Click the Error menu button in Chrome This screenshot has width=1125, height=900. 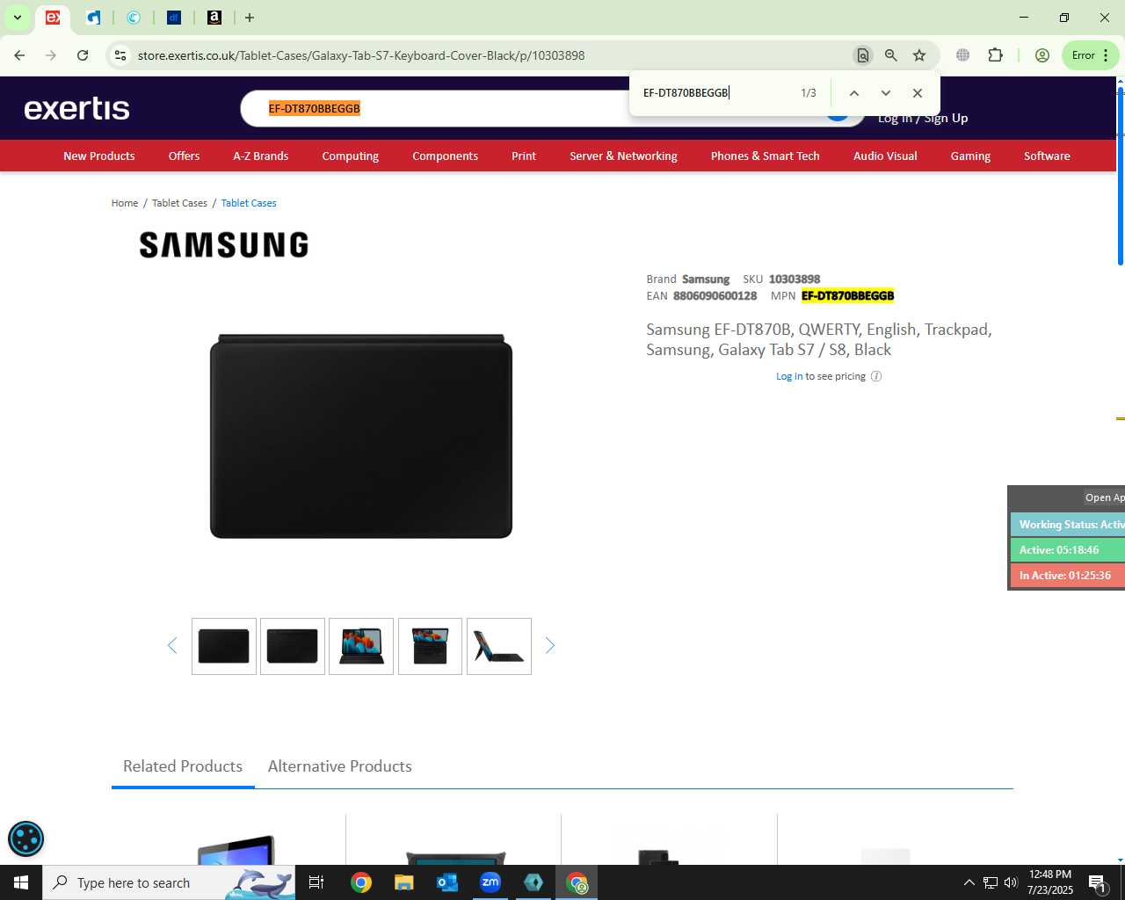(1091, 55)
